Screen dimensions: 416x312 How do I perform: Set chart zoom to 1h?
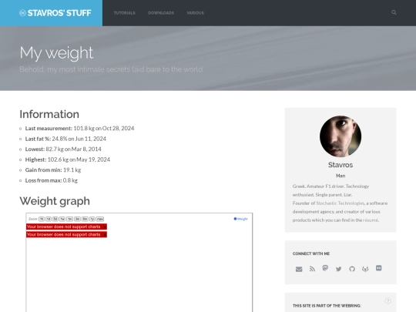coord(42,219)
